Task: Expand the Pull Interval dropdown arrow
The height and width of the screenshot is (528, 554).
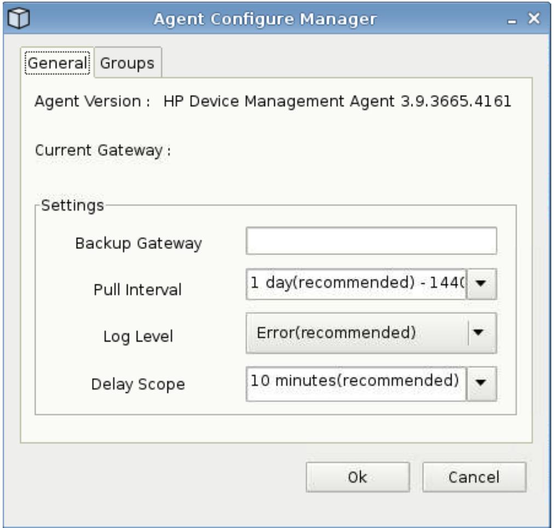Action: (481, 283)
